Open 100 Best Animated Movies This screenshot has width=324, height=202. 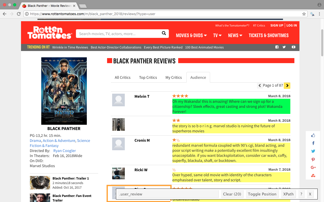coord(204,47)
